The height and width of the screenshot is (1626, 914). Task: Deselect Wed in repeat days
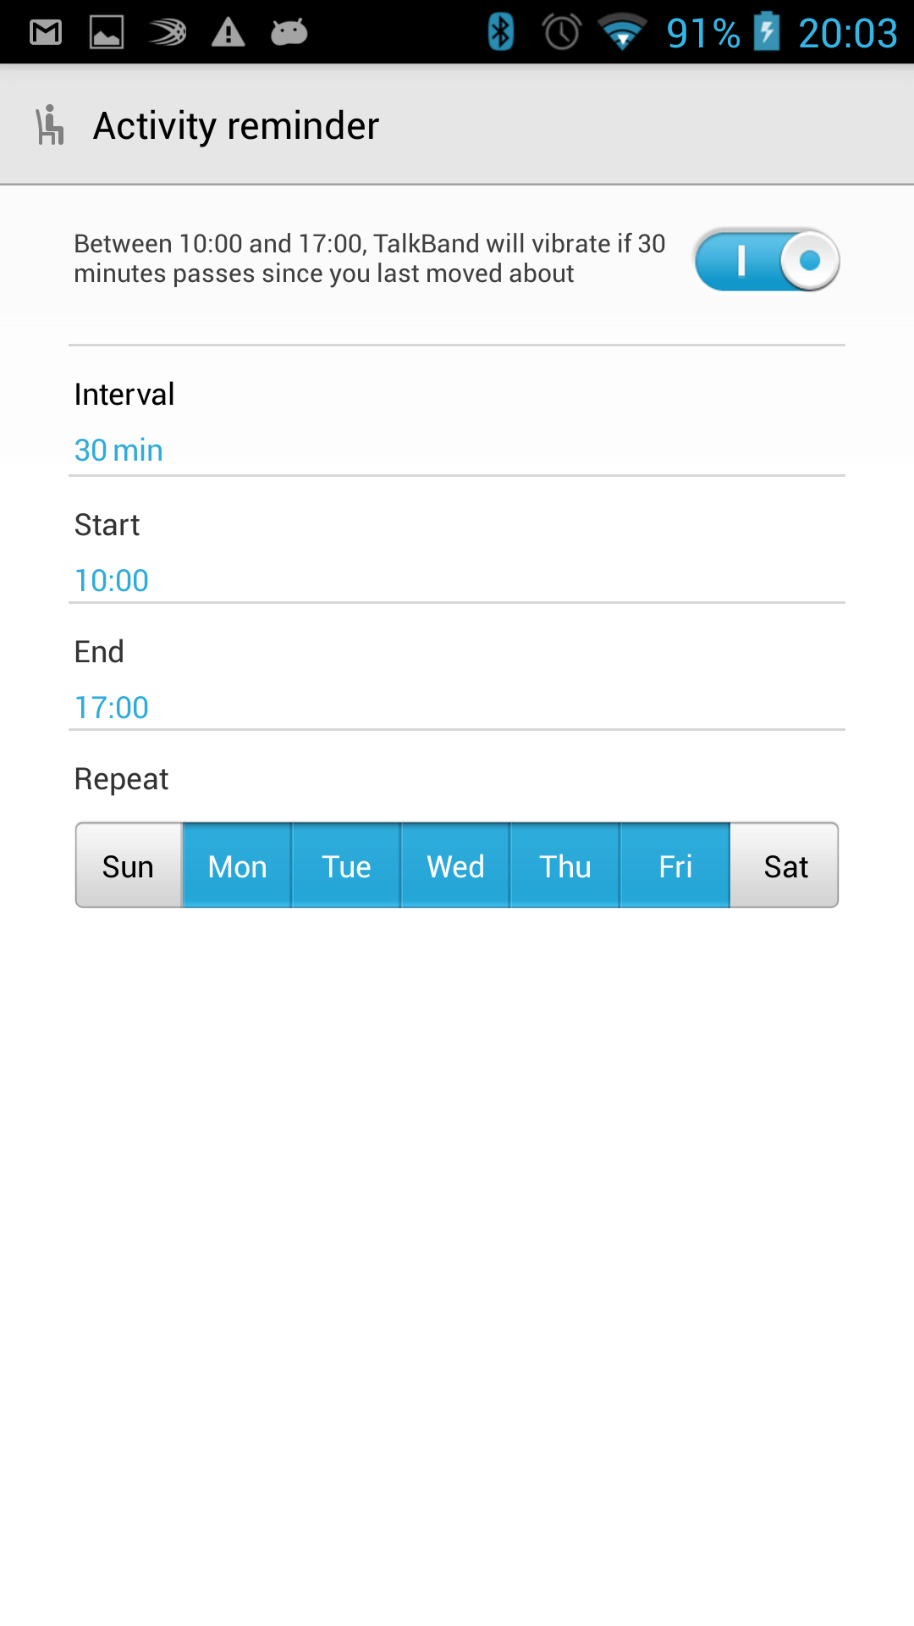point(455,866)
